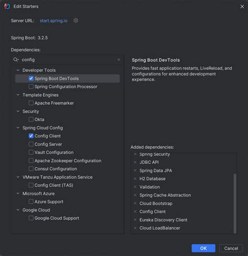Select Spring Boot DevTools heading in description
The width and height of the screenshot is (248, 256).
(x=156, y=60)
